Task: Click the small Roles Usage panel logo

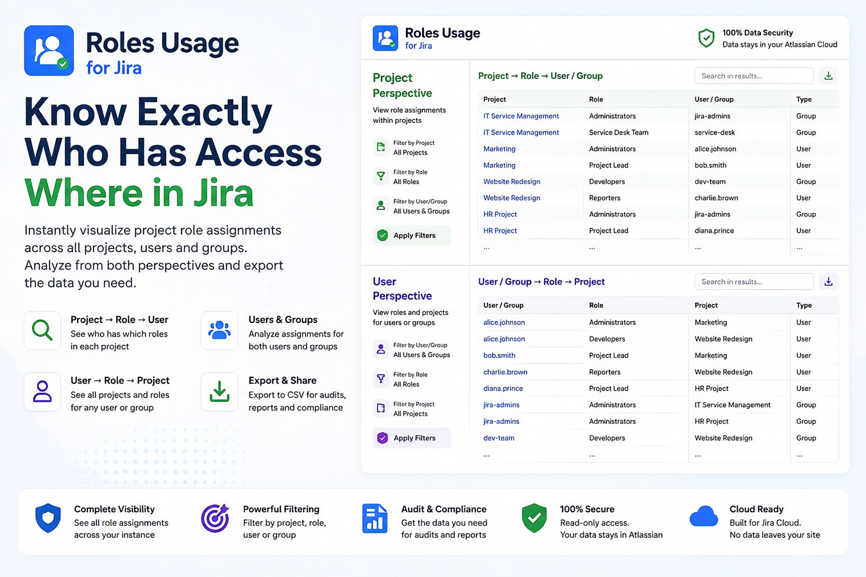Action: (386, 38)
